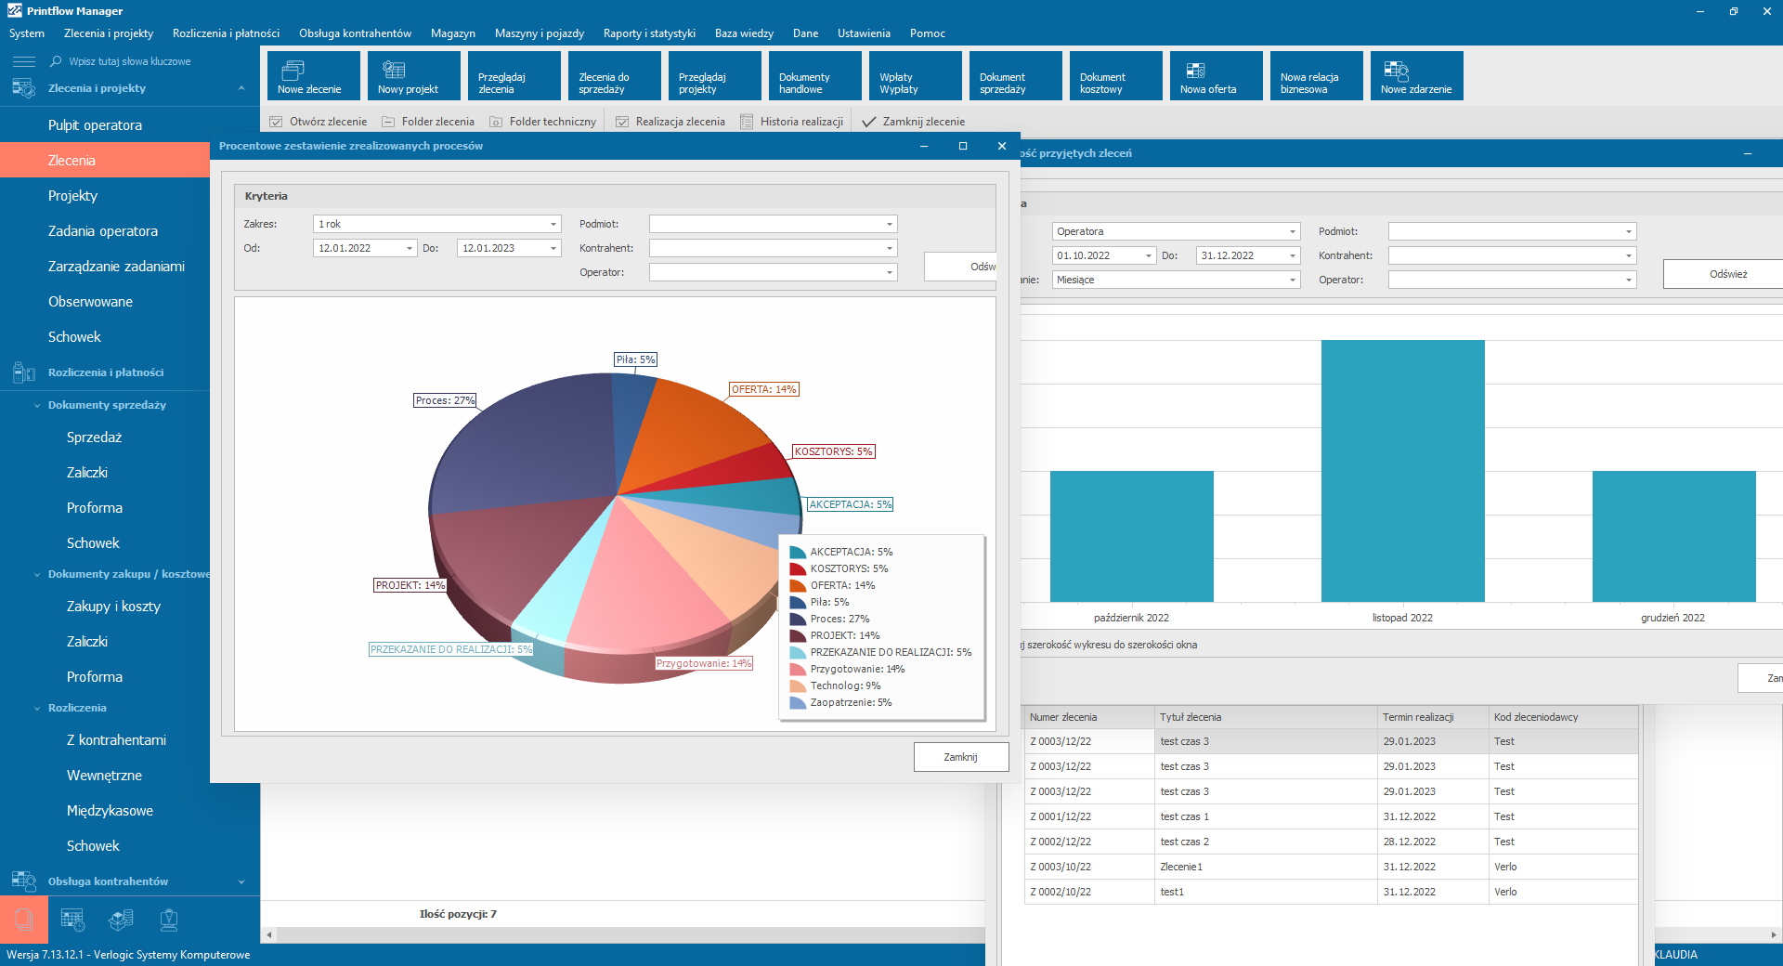
Task: Click the Otwórz zlecenie check action
Action: coord(319,122)
